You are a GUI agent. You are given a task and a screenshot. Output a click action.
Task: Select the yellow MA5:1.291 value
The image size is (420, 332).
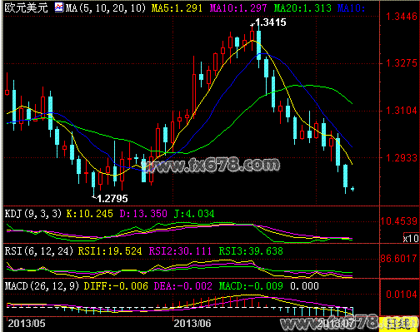[177, 7]
